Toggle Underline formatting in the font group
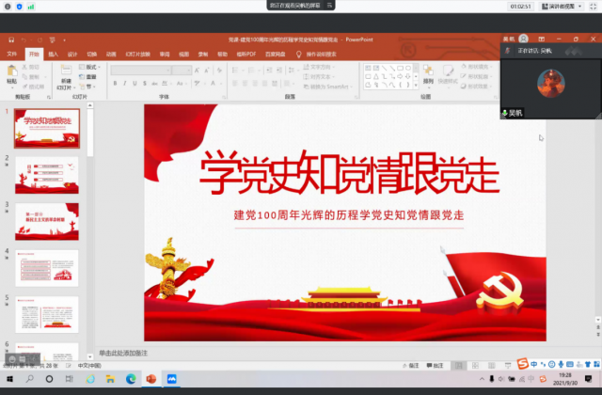This screenshot has height=395, width=602. point(136,84)
